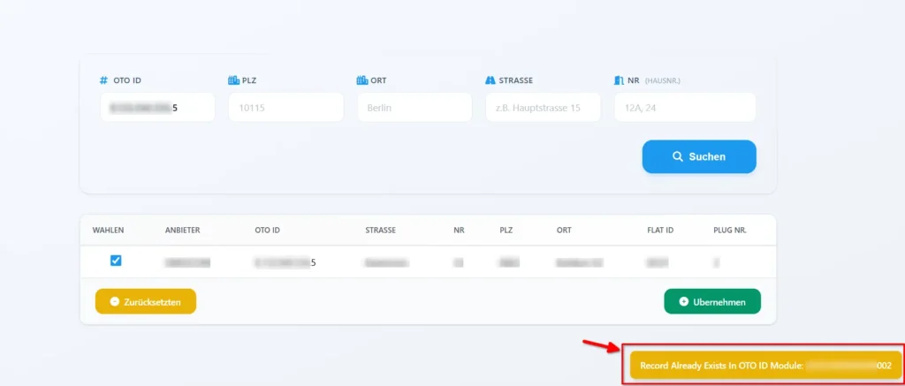Click the STRASSE table column header
This screenshot has width=905, height=386.
click(380, 230)
